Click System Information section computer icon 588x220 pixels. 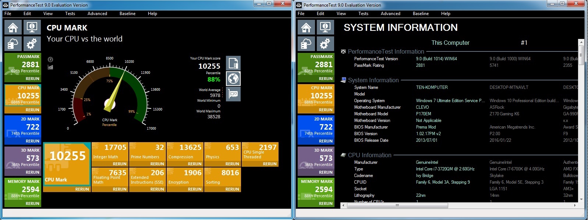pyautogui.click(x=343, y=80)
